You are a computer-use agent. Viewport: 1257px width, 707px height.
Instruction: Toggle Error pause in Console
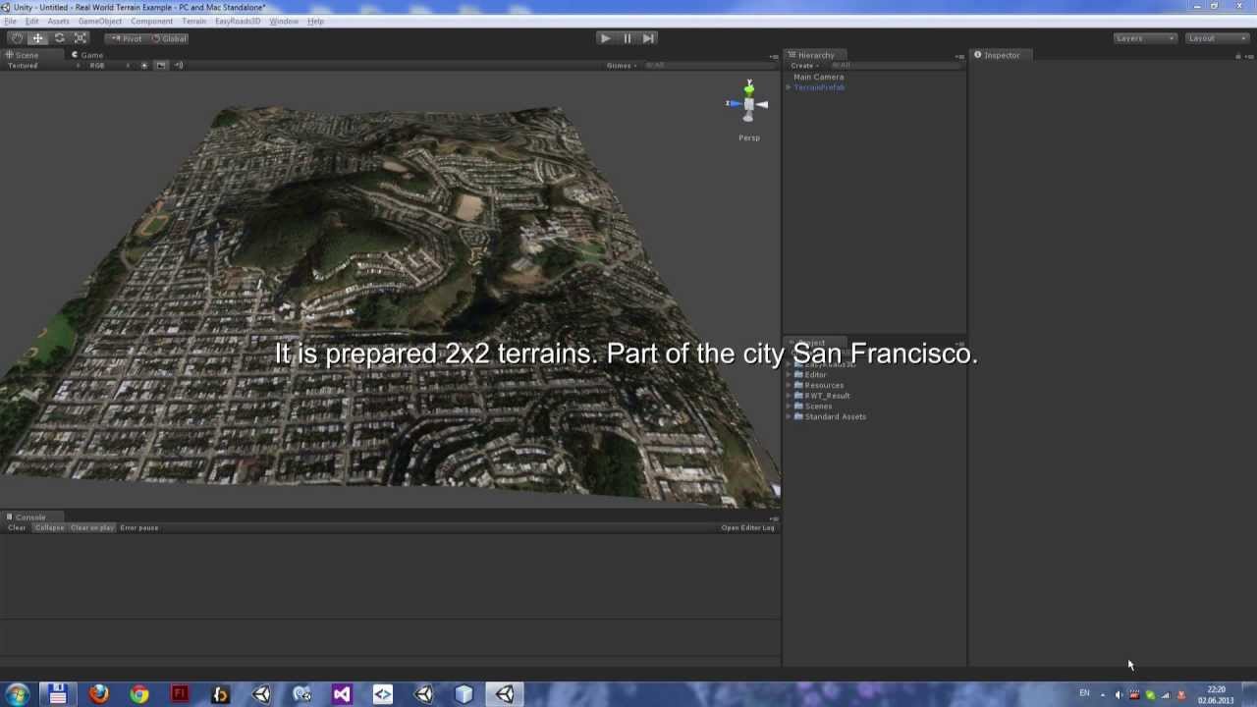tap(138, 527)
